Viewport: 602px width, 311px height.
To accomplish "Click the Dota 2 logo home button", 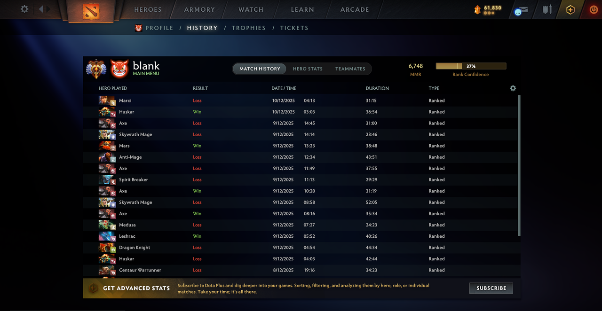I will coord(91,11).
